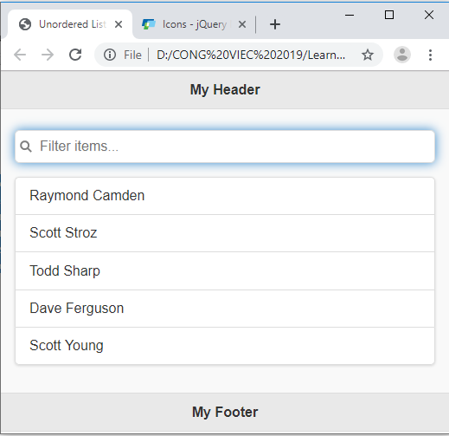Click the browser back arrow
This screenshot has width=449, height=436.
coord(20,55)
